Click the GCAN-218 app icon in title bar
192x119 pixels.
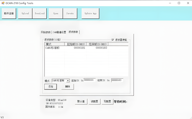3,3
